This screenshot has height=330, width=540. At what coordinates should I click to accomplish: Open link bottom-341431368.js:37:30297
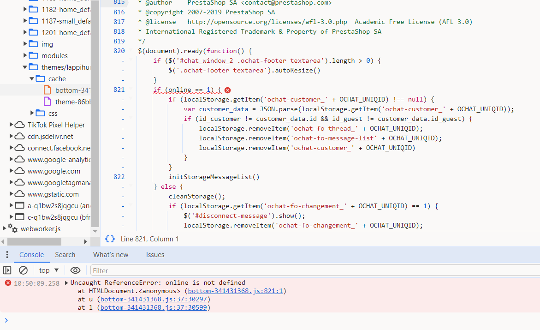154,300
